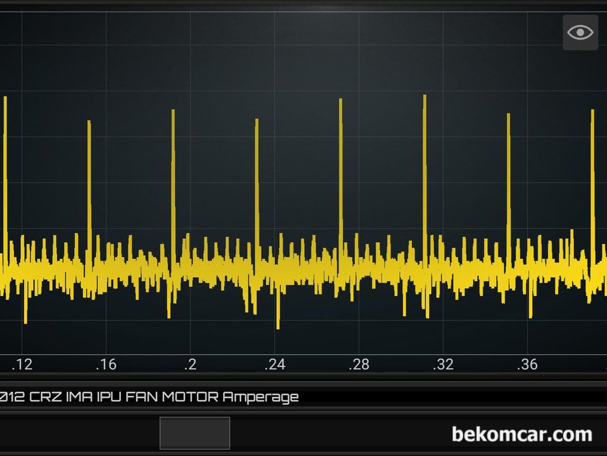Viewport: 607px width, 456px height.
Task: Click the deepest negative dip near .24
Action: (x=277, y=317)
